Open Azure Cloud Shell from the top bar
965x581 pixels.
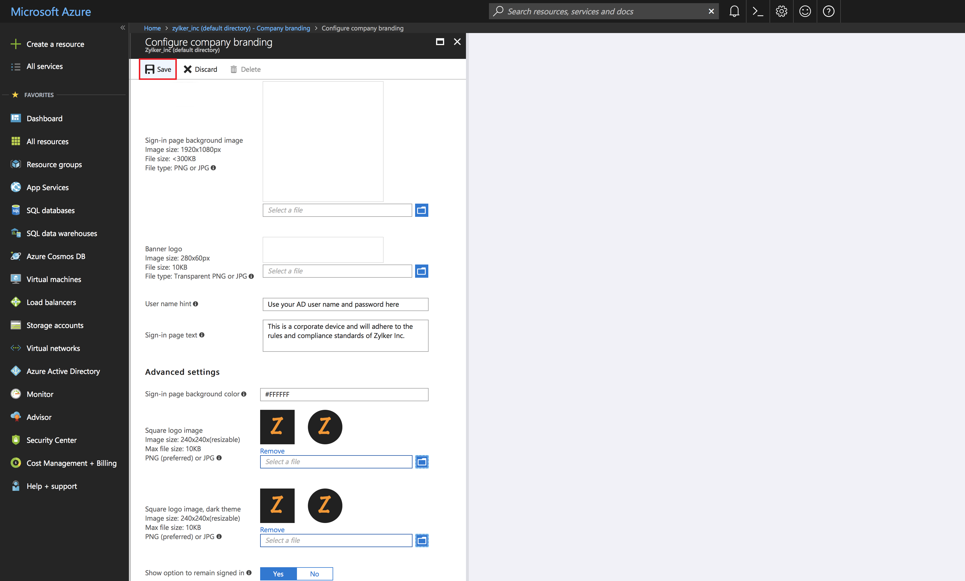click(x=758, y=11)
